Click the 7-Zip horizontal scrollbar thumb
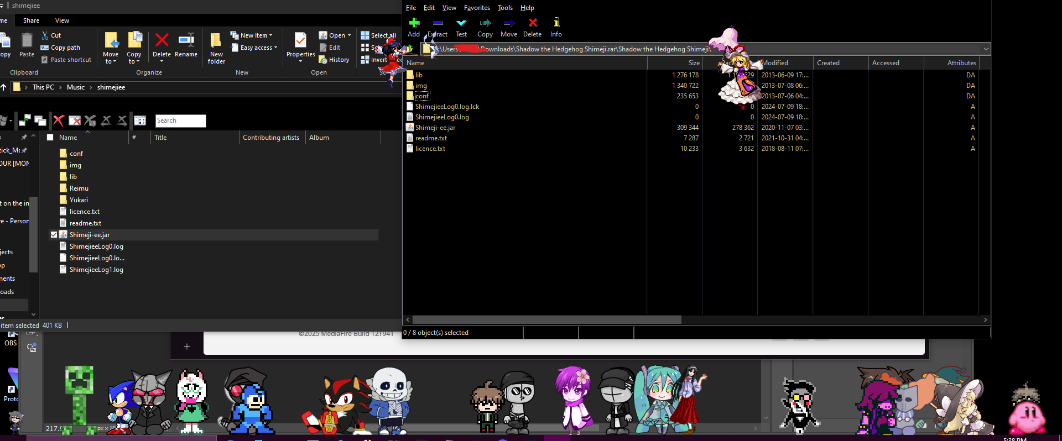Viewport: 1062px width, 441px height. (546, 320)
